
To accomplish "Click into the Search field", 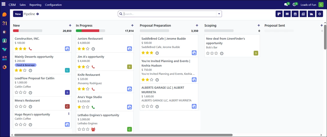I will click(x=169, y=14).
